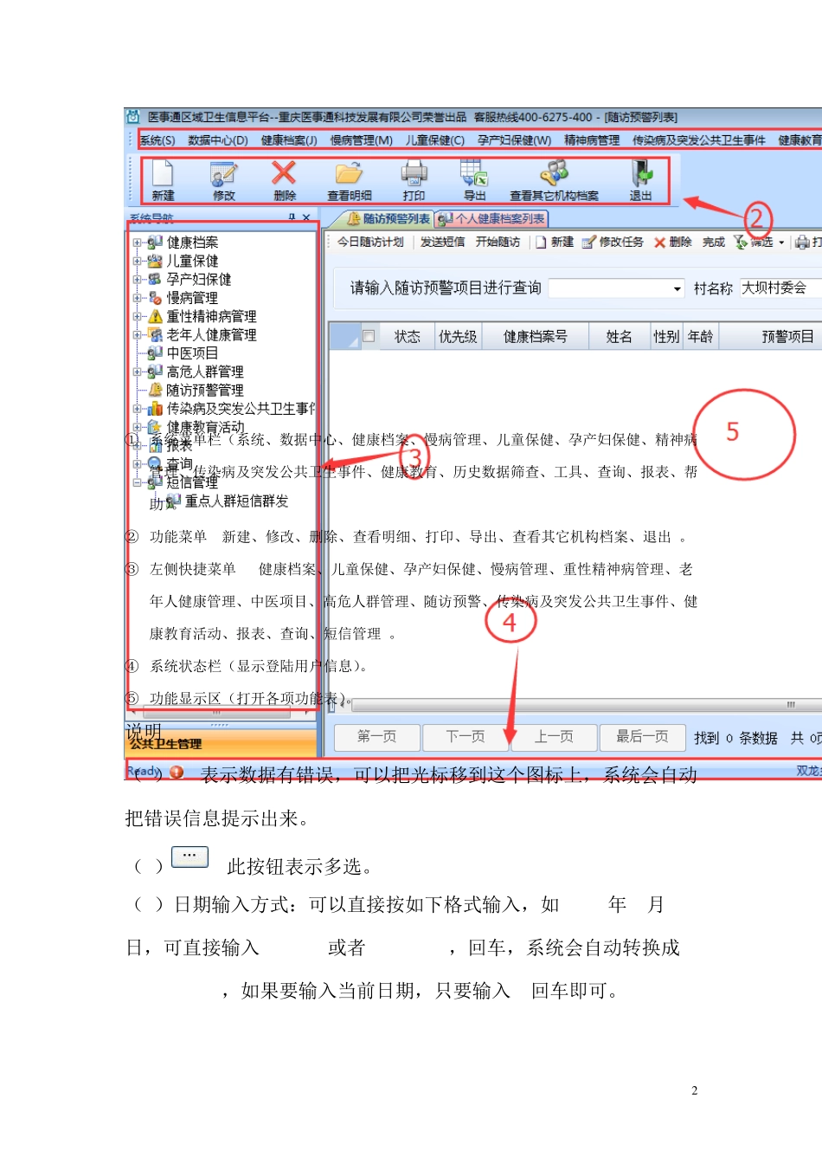Open the 系统(S) menu
The height and width of the screenshot is (1164, 822).
[x=157, y=139]
